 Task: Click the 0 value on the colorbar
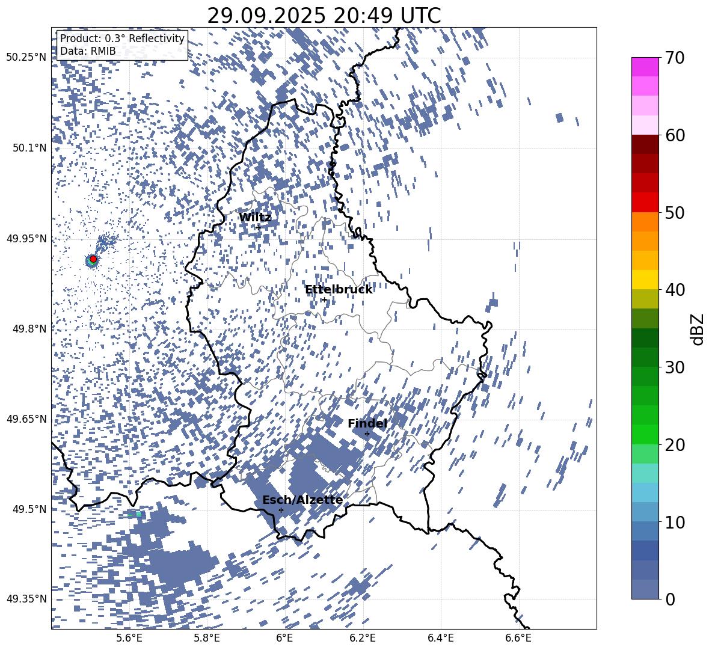[670, 599]
